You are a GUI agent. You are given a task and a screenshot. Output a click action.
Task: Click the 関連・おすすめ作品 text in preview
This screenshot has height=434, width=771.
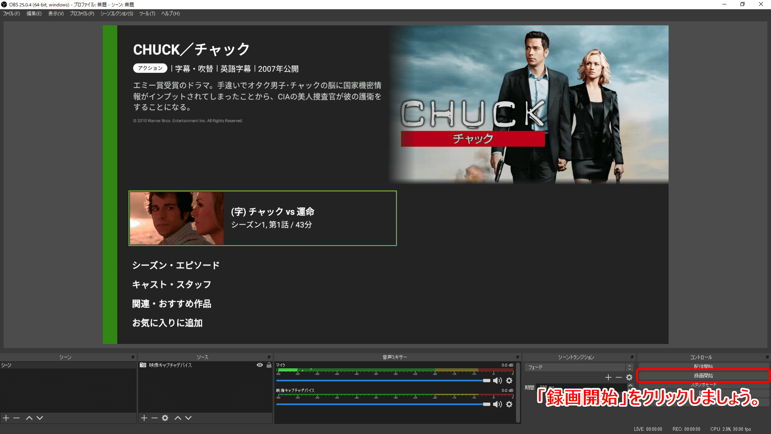pyautogui.click(x=171, y=304)
